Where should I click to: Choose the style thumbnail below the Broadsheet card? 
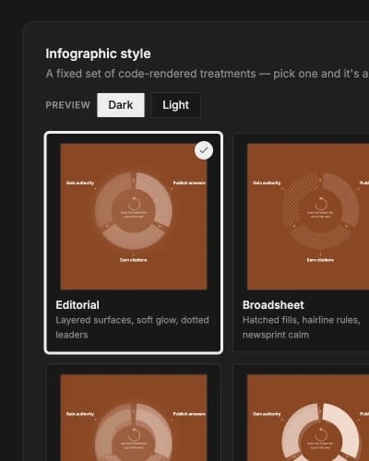308,418
